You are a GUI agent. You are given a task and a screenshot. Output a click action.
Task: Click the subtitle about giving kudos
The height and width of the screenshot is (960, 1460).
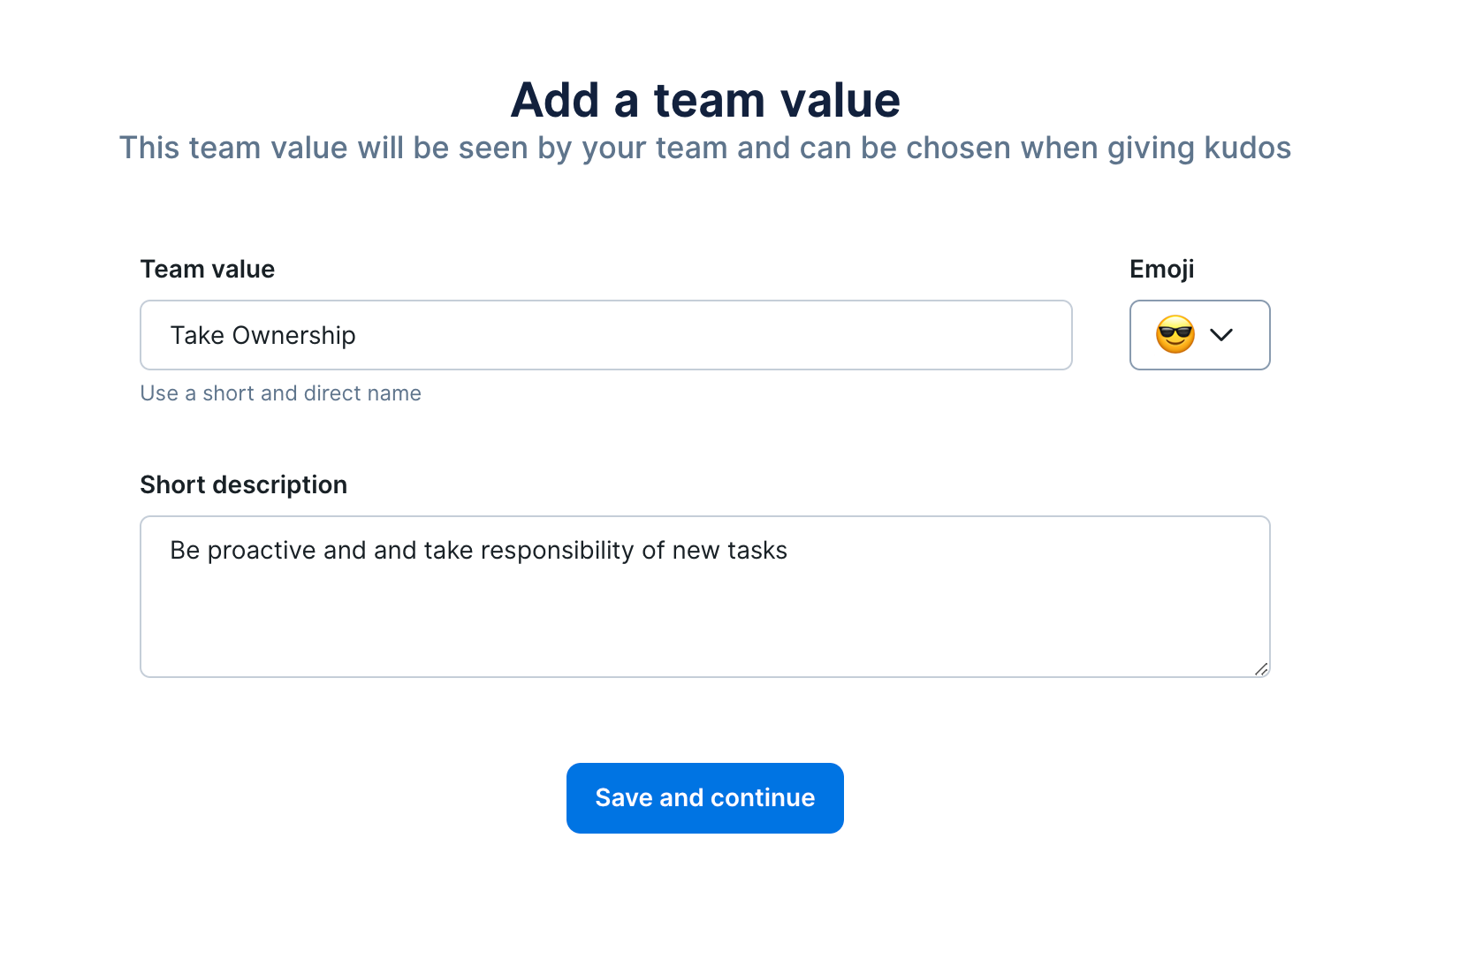(x=705, y=148)
